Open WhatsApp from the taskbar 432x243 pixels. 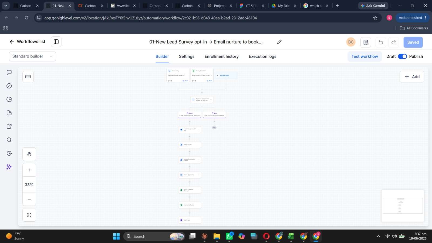coord(229,236)
